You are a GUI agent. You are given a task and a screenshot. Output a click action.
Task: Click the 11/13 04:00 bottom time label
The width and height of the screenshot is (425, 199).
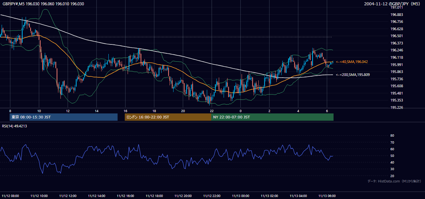click(299, 196)
